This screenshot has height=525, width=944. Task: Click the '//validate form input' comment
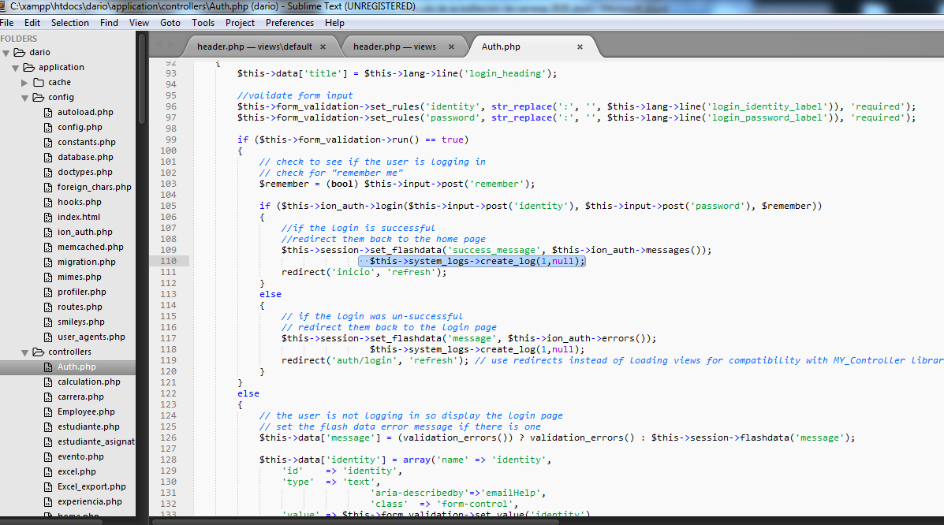295,95
